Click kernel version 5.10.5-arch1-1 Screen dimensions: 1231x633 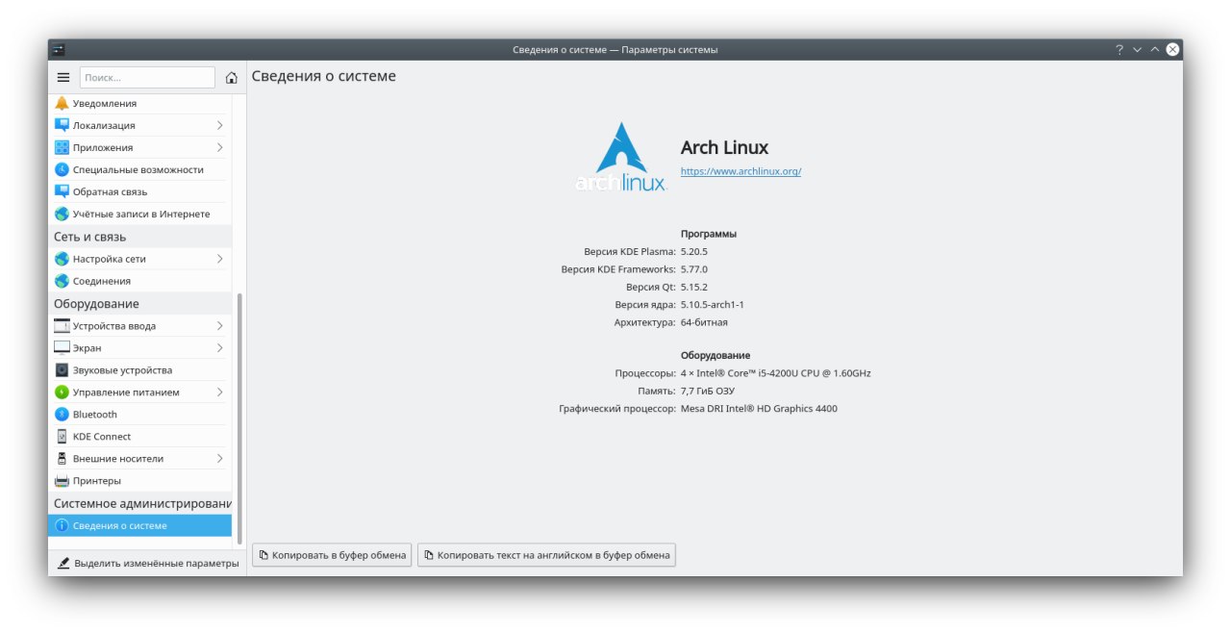[x=712, y=304]
